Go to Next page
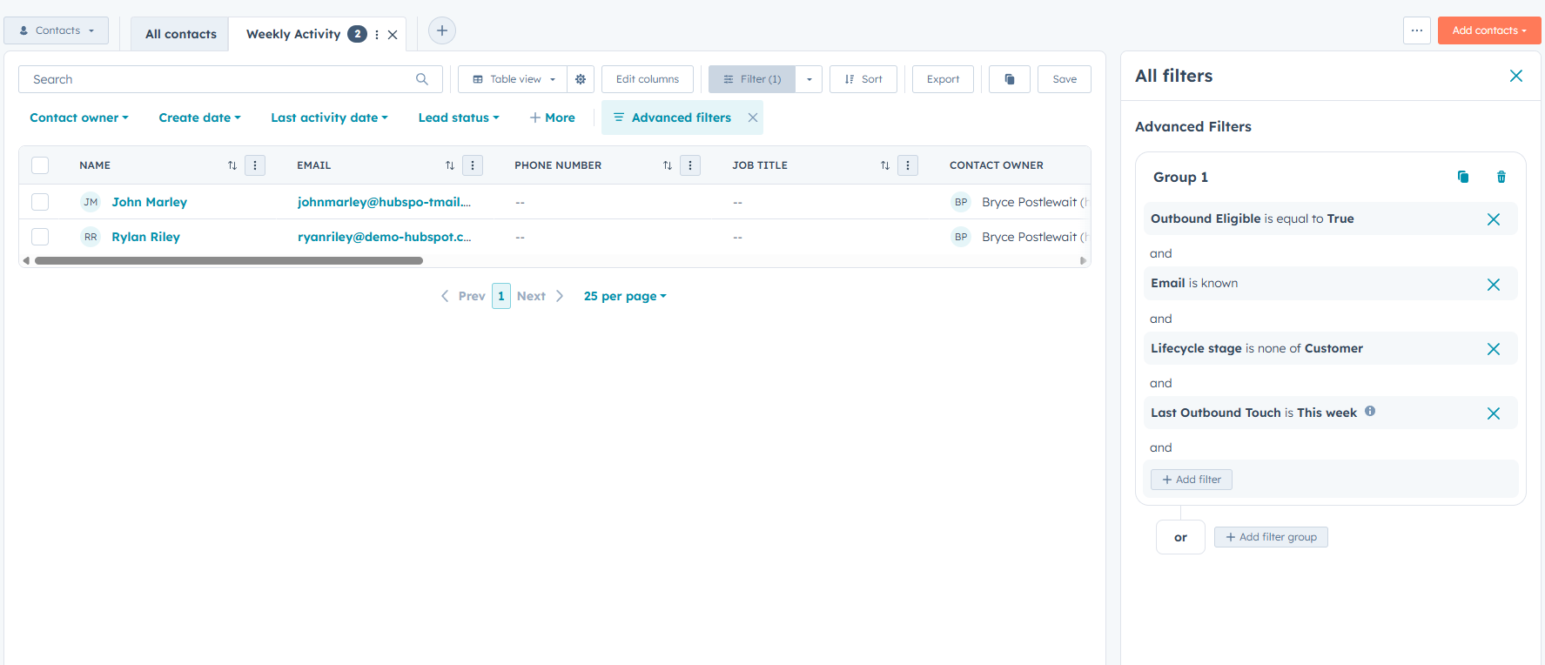Image resolution: width=1545 pixels, height=665 pixels. click(x=541, y=296)
